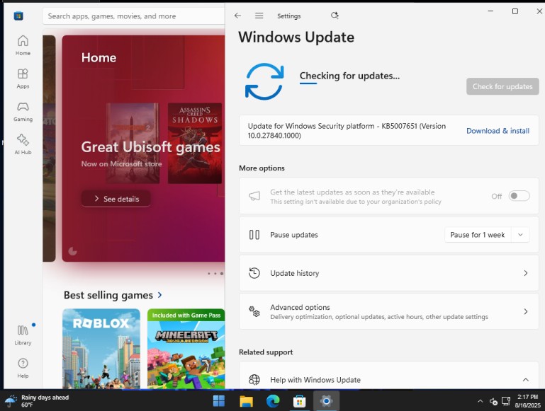Image resolution: width=545 pixels, height=411 pixels.
Task: Click Check for updates button
Action: pyautogui.click(x=502, y=86)
